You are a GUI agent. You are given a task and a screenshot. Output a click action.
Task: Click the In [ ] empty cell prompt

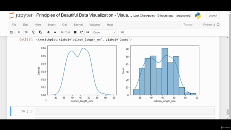[x=27, y=111]
